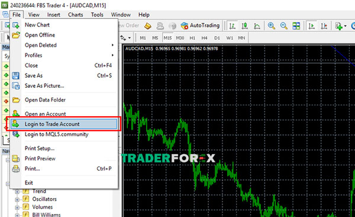Image resolution: width=355 pixels, height=217 pixels.
Task: Click the Print Preview icon
Action: [x=15, y=158]
